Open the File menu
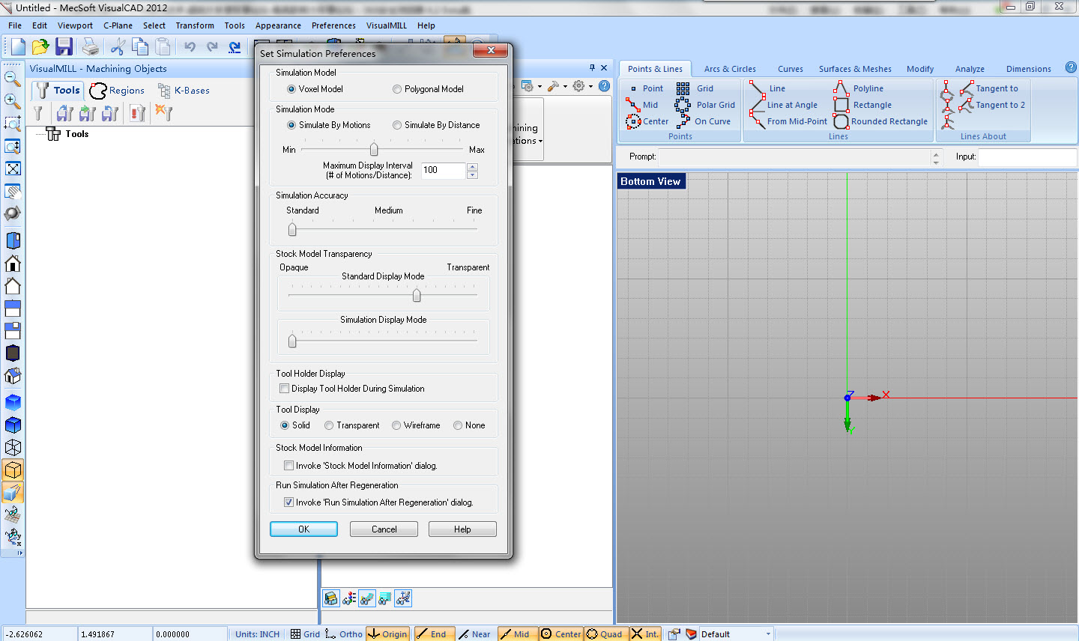The image size is (1079, 641). coord(15,25)
